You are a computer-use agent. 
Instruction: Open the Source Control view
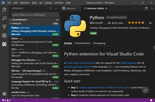pyautogui.click(x=4, y=27)
